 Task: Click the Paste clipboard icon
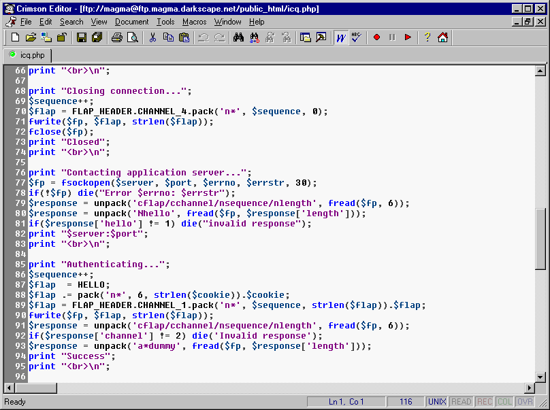(x=184, y=37)
